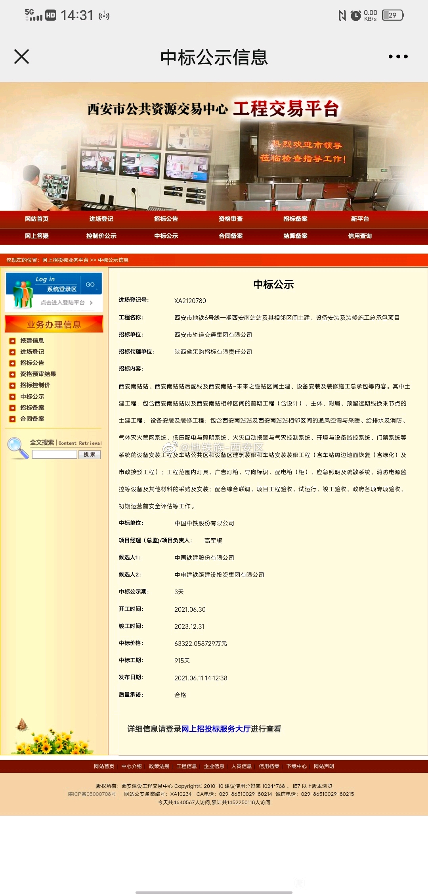Viewport: 428px width, 895px height.
Task: Click the 搜索 button
Action: (x=90, y=455)
